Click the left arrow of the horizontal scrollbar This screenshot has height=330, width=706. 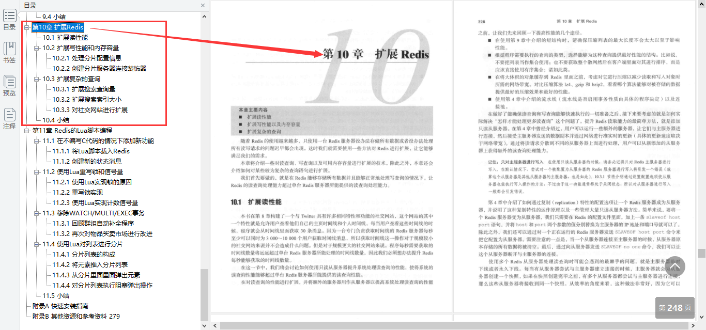coord(216,325)
